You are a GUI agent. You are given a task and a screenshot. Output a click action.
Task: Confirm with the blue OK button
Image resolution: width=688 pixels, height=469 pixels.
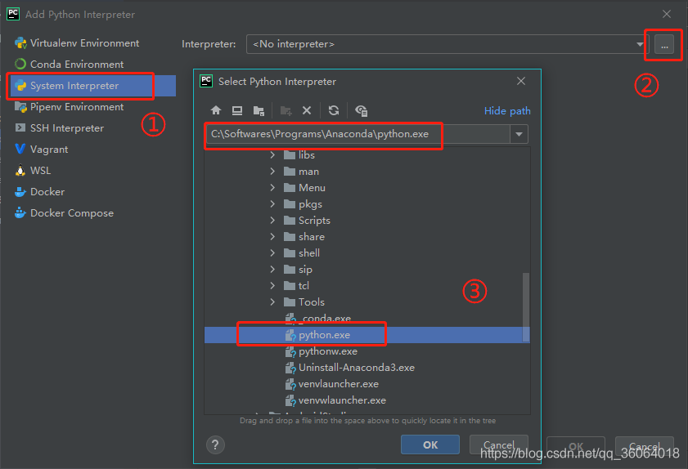(430, 444)
